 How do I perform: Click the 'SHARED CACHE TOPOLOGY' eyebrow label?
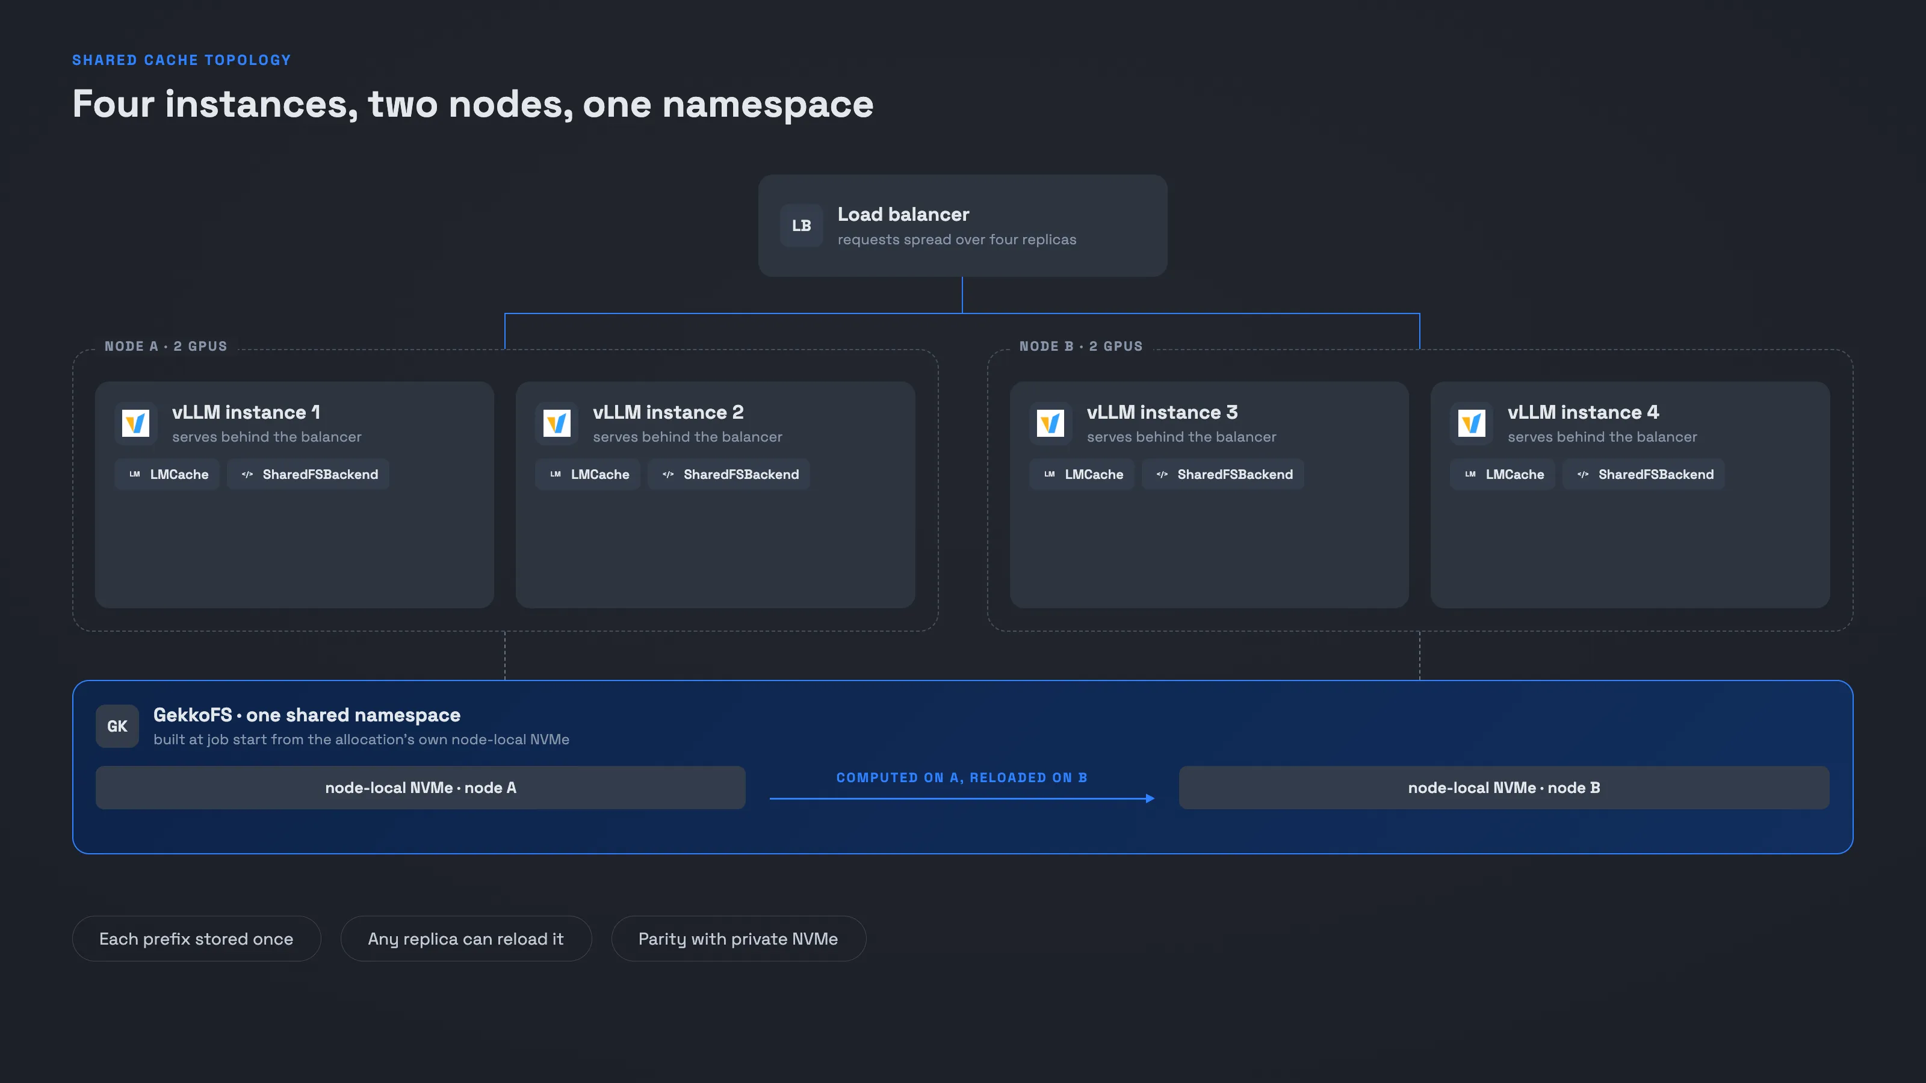(182, 61)
